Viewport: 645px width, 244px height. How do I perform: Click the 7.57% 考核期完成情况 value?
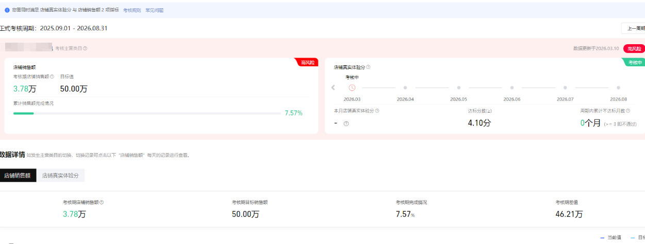point(405,214)
